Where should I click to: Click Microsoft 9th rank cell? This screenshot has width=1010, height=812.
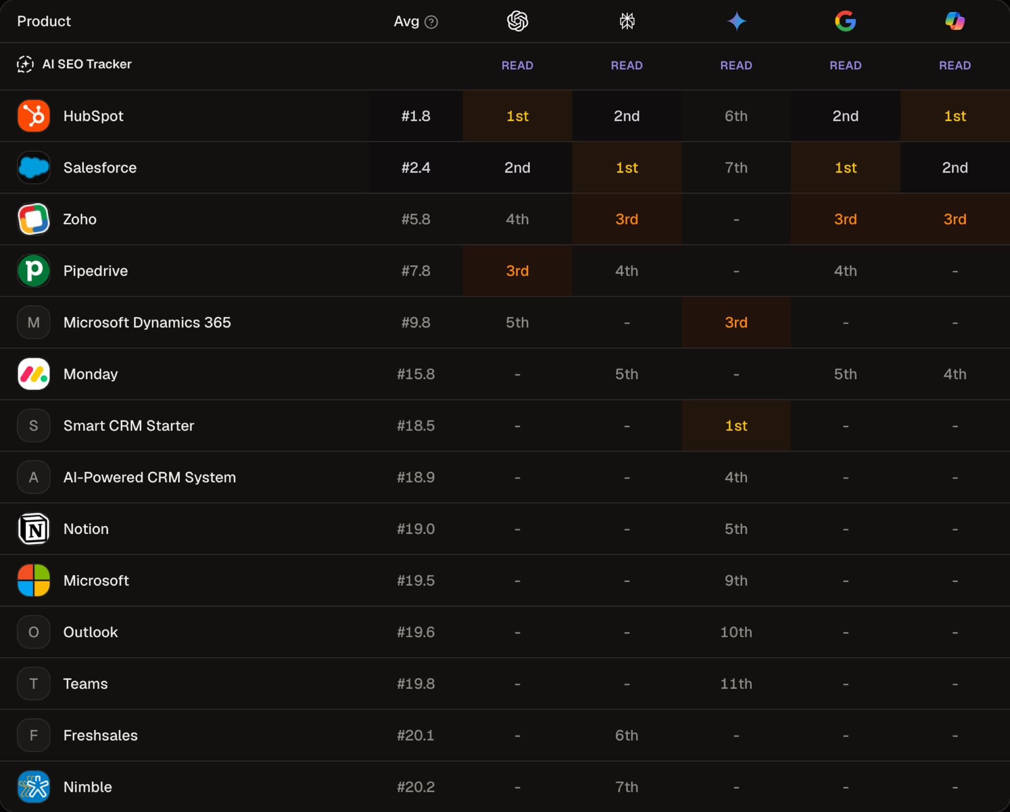point(736,580)
